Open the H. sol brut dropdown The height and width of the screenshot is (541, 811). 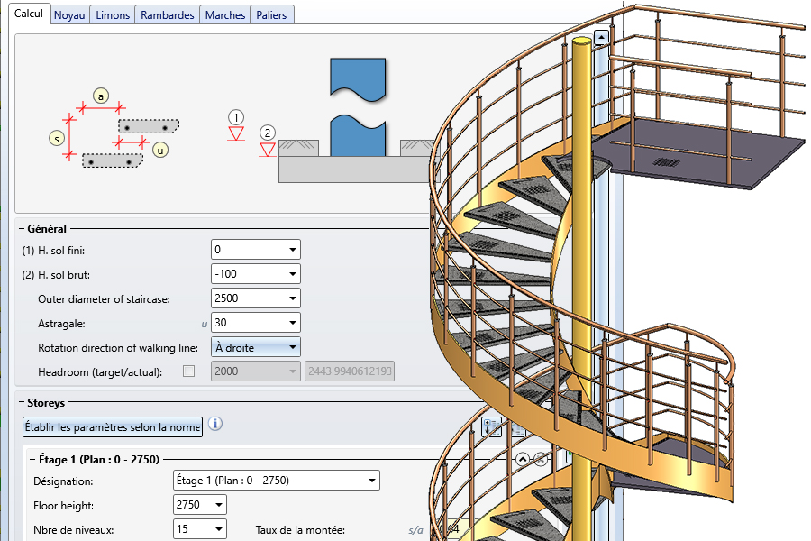tap(292, 274)
